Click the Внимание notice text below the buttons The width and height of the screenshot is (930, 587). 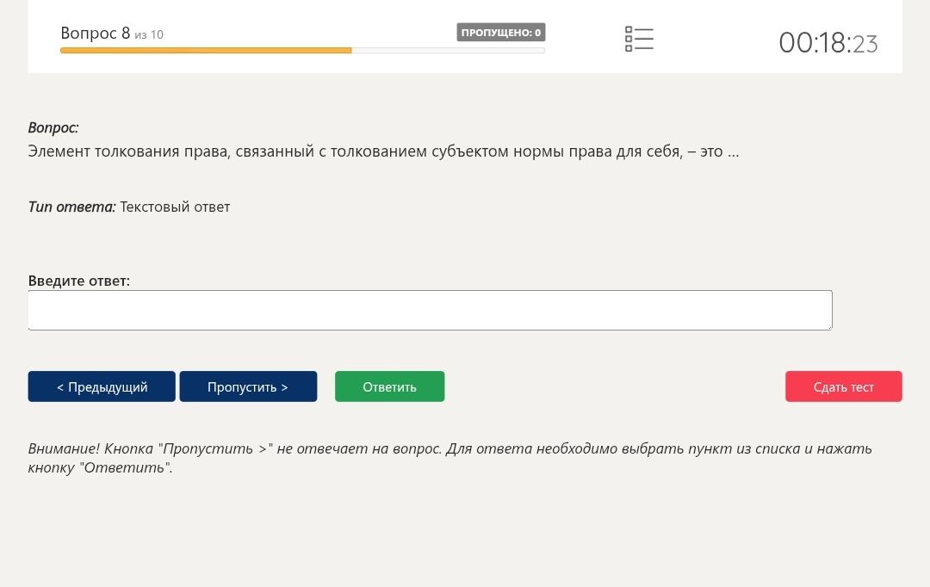(x=449, y=458)
